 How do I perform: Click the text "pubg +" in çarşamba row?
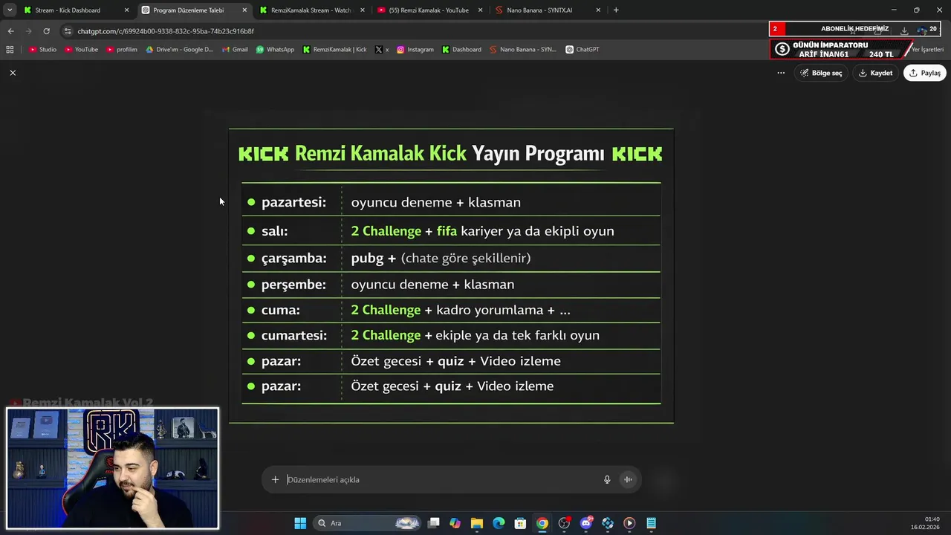(x=374, y=258)
